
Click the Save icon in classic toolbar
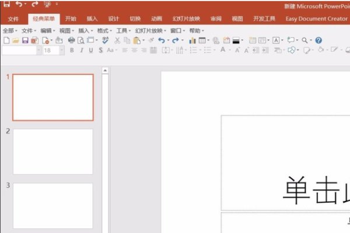25,40
